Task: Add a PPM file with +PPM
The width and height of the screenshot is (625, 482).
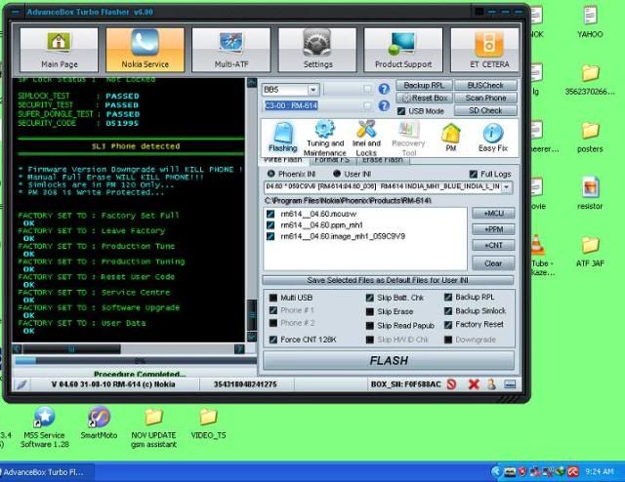Action: [493, 229]
